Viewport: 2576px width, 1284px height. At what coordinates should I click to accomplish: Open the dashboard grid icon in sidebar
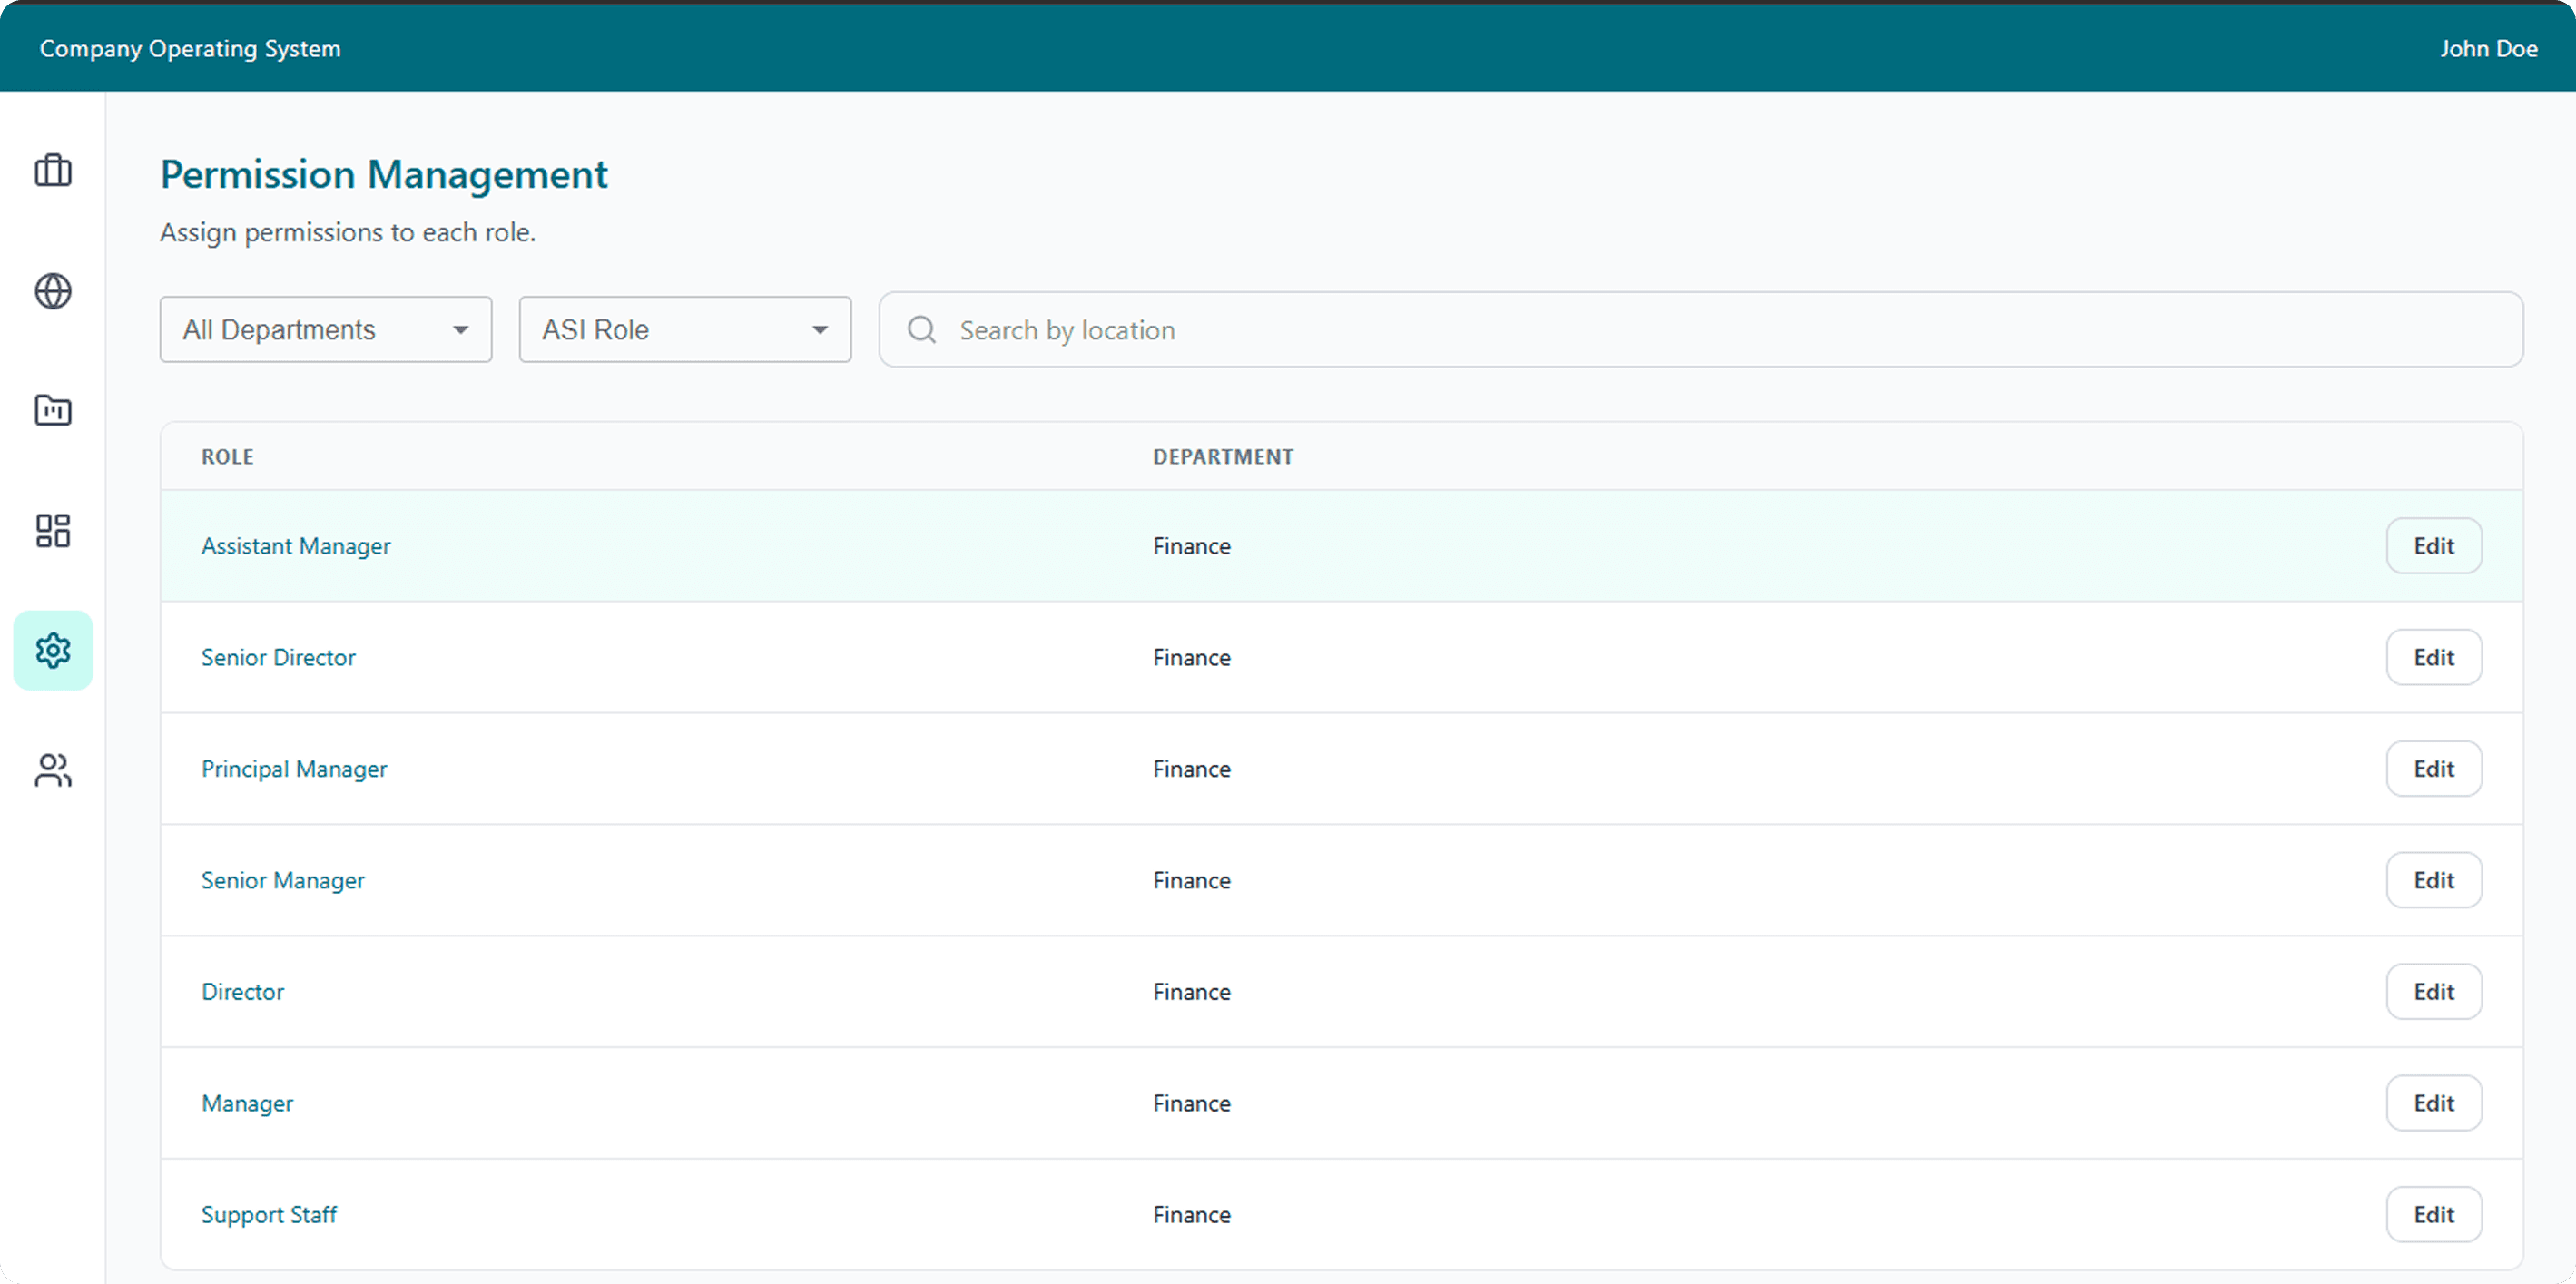click(53, 531)
